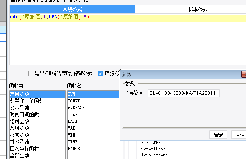246x159 pixels.
Task: Select formletName variable in tree
Action: (154, 155)
